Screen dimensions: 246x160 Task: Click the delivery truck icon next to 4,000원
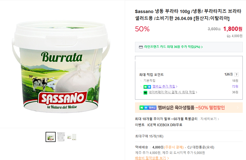point(228,36)
